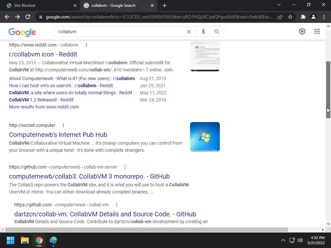331x248 pixels.
Task: Click http://socket.computer URL text
Action: click(32, 125)
